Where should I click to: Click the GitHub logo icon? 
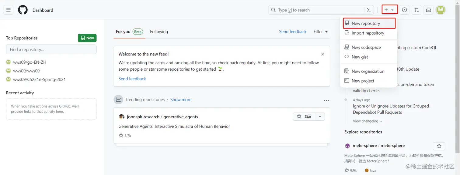point(23,10)
